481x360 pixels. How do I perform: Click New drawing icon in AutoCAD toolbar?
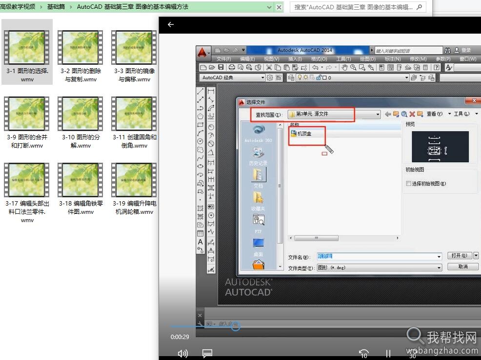pos(203,67)
